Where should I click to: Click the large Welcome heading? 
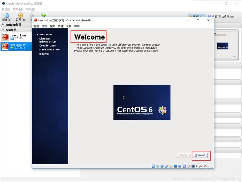pyautogui.click(x=90, y=37)
